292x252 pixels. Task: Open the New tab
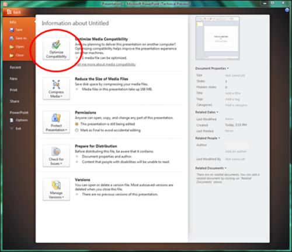(13, 79)
